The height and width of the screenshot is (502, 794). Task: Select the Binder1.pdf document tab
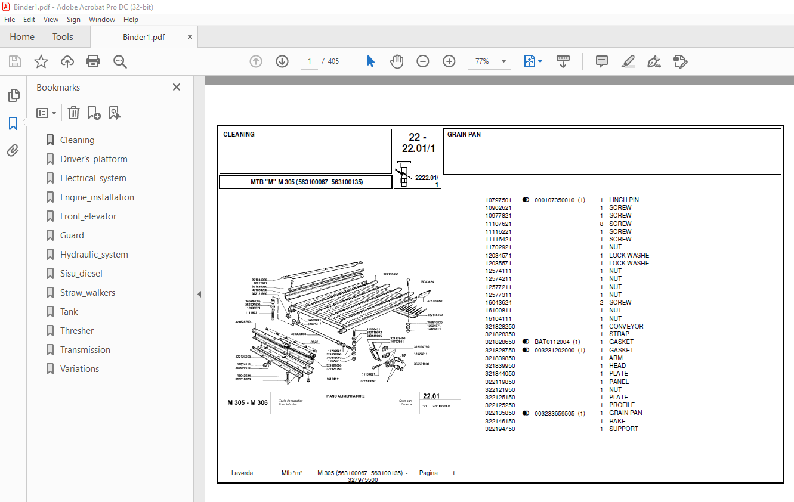click(144, 37)
